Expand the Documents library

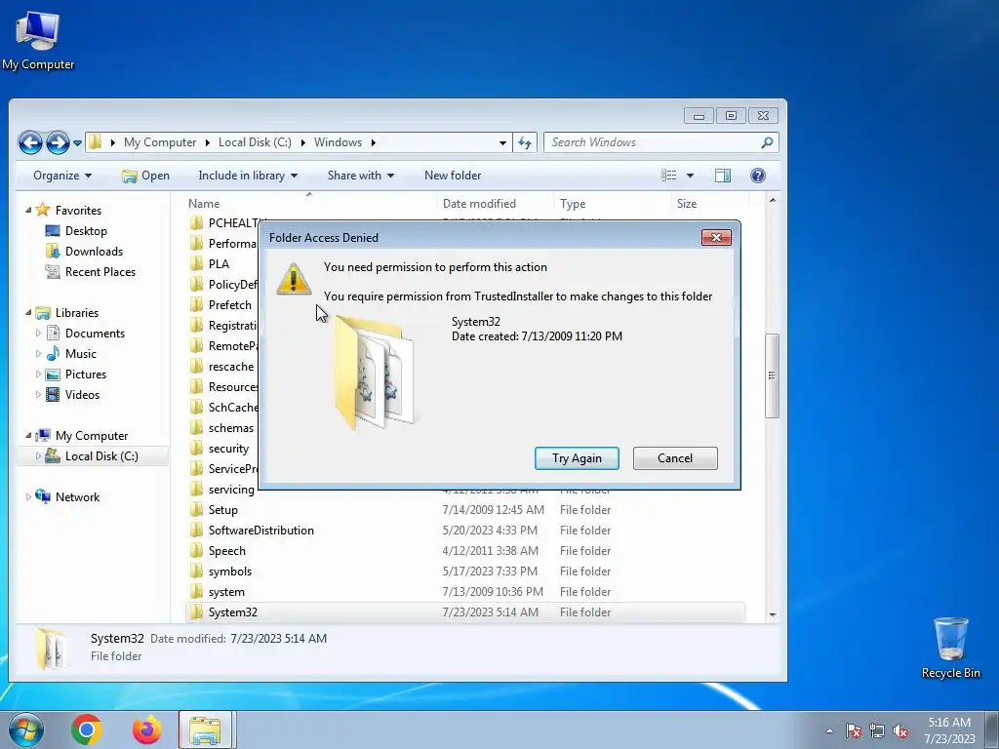[x=38, y=334]
